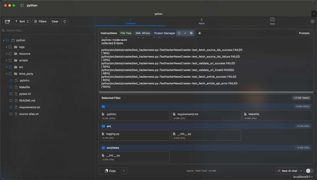Edit the Project Manager prompt with the pencil icon
Screen dimensions: 317x180
coord(185,33)
